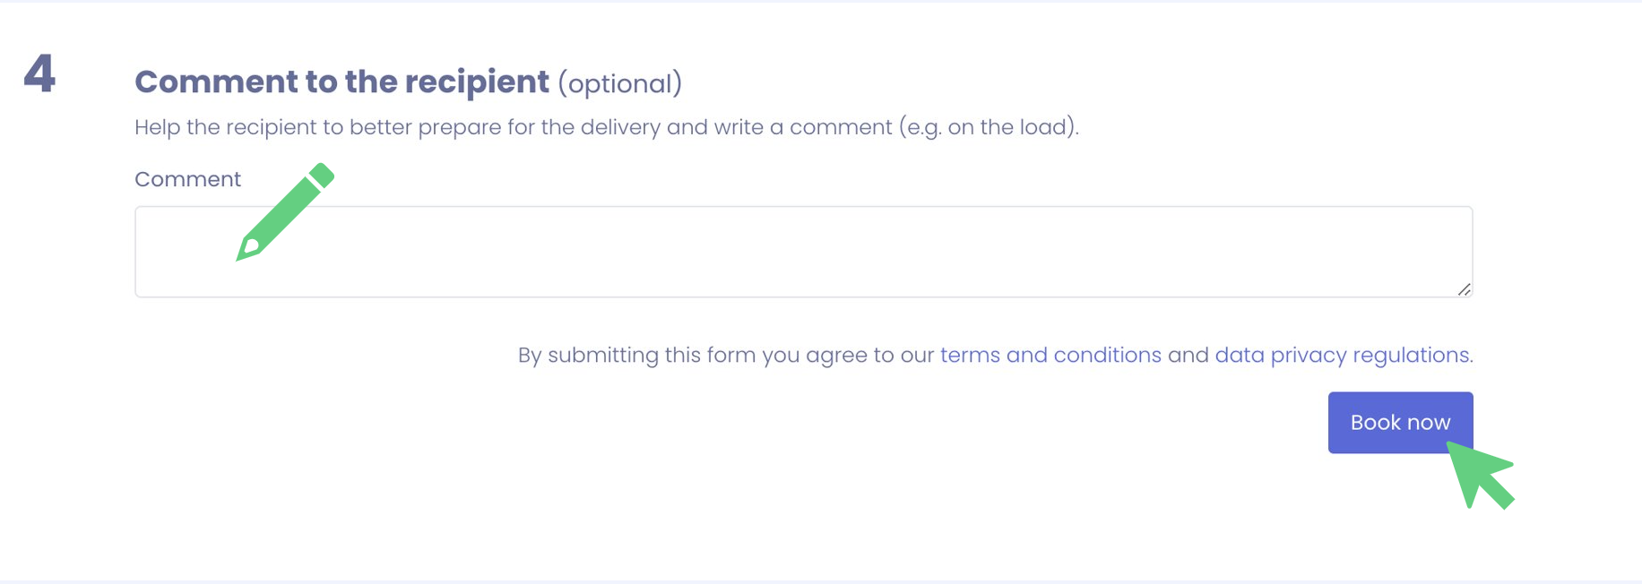This screenshot has height=584, width=1642.
Task: Select the pencil icon above the comment box
Action: tap(285, 212)
